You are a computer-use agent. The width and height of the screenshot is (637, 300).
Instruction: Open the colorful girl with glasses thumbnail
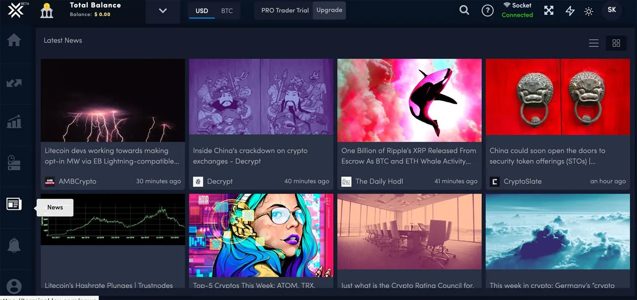coord(261,235)
